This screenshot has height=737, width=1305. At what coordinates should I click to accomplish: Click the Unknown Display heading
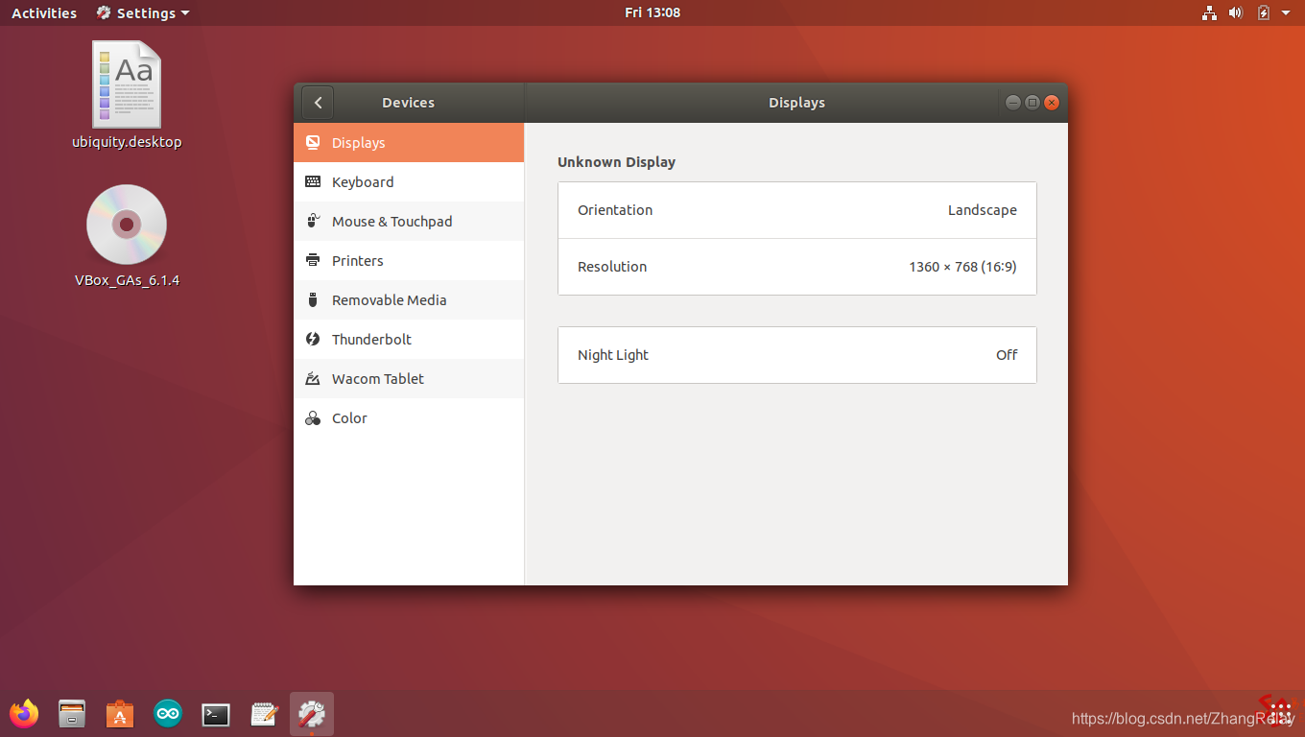616,162
